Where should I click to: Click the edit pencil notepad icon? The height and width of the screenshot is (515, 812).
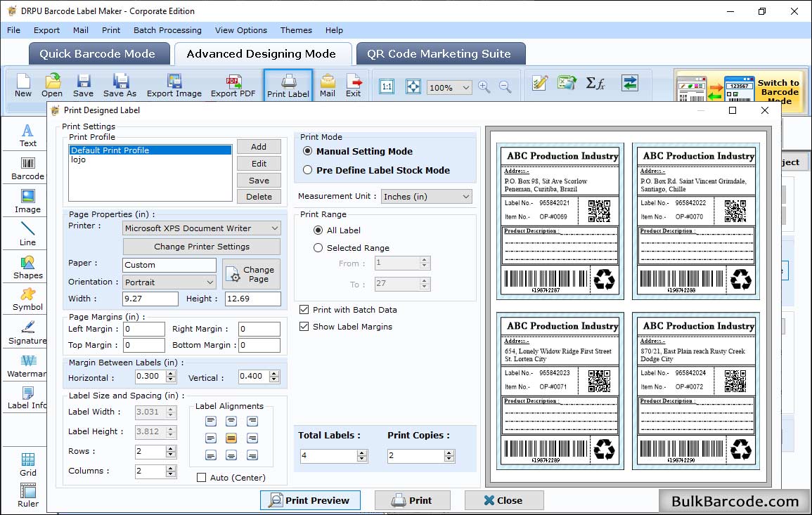click(540, 83)
